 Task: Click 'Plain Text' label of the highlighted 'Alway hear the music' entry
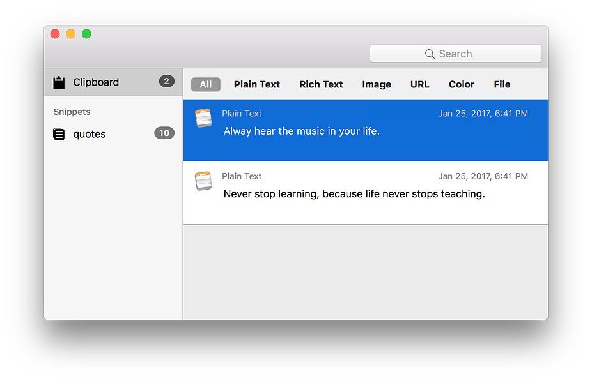[242, 114]
